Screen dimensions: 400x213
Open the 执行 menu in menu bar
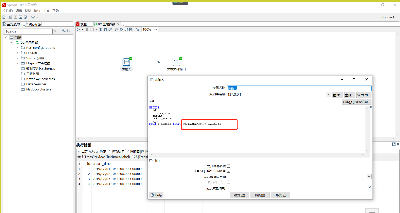pos(37,11)
